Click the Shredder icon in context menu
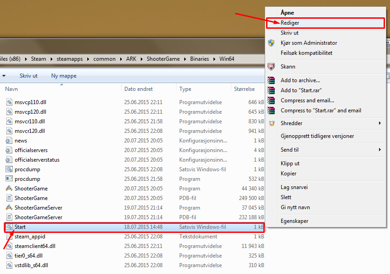The height and width of the screenshot is (274, 390). pos(272,123)
